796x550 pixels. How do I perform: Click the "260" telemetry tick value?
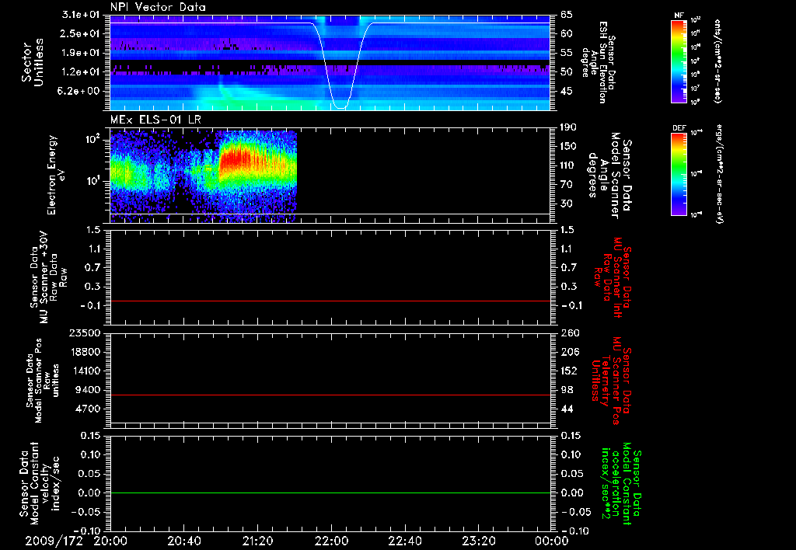570,333
